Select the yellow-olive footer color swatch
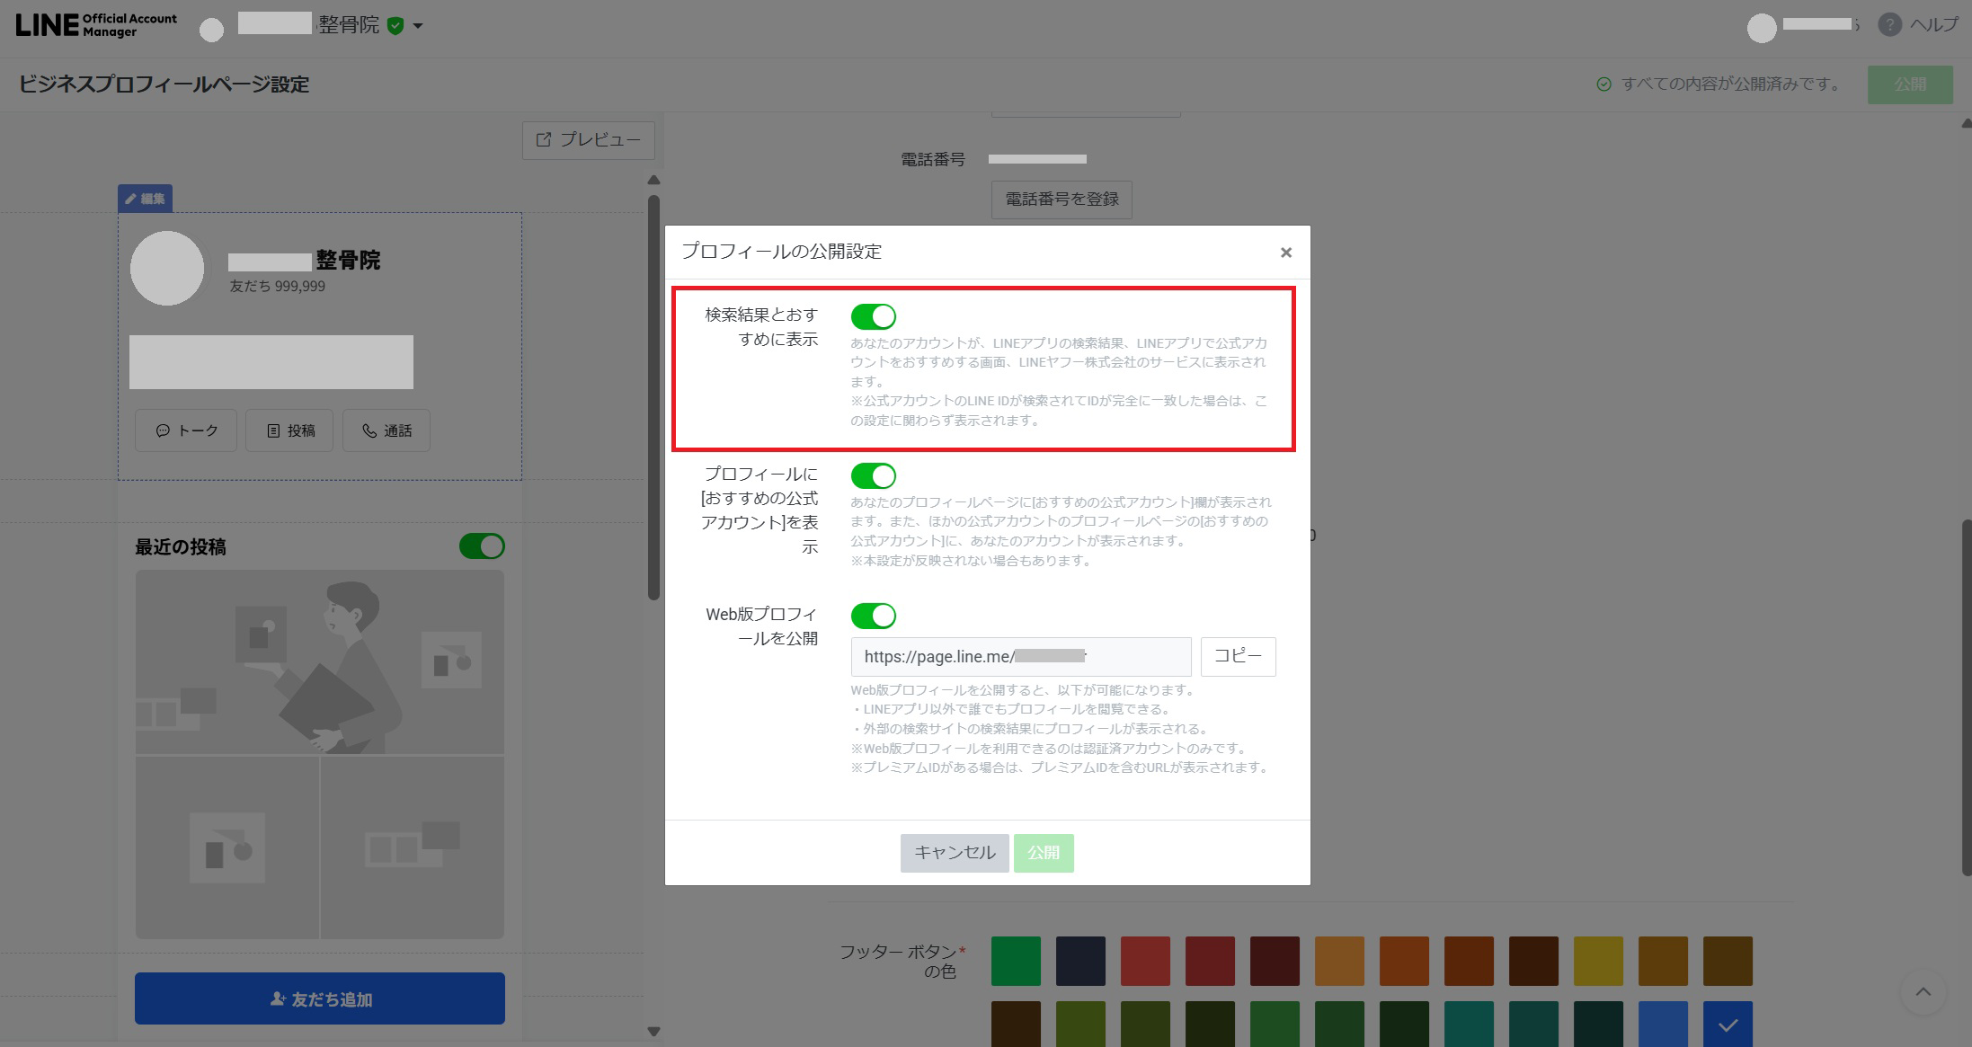Screen dimensions: 1972x1047 coord(1598,961)
